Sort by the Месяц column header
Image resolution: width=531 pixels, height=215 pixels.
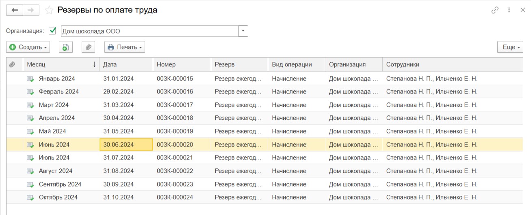point(57,64)
